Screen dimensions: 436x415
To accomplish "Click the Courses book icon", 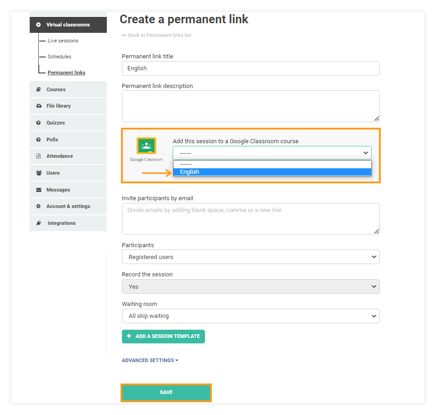I will [x=39, y=89].
